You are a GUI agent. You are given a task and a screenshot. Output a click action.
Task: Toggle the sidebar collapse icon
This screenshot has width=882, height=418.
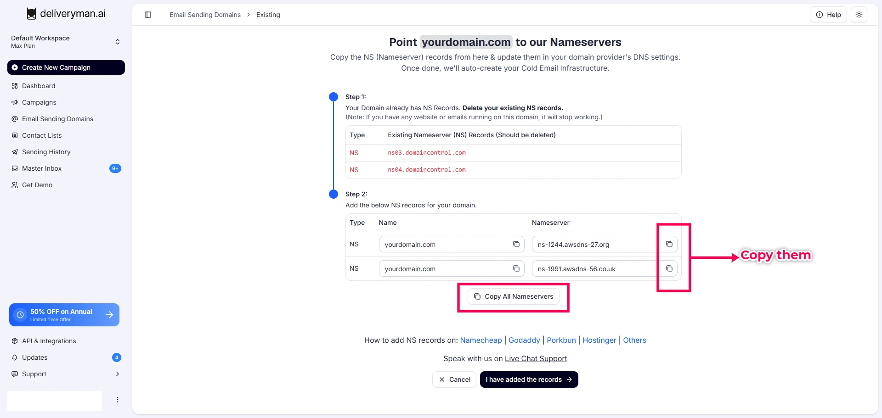[x=148, y=15]
